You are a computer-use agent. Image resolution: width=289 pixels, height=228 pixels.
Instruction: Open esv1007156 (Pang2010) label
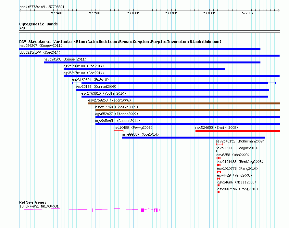coord(238,189)
